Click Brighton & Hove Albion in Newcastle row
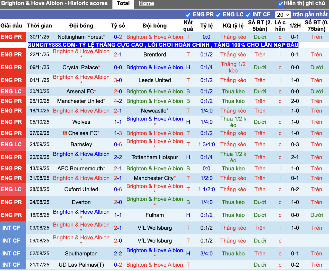 [81, 111]
